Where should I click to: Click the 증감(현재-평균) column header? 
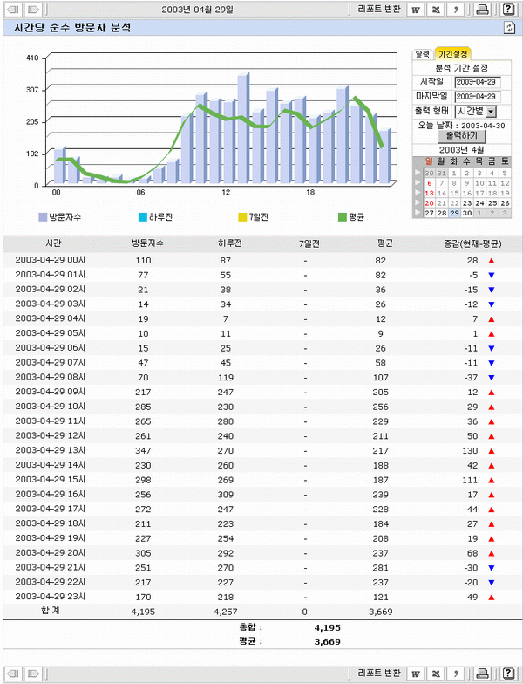(472, 244)
